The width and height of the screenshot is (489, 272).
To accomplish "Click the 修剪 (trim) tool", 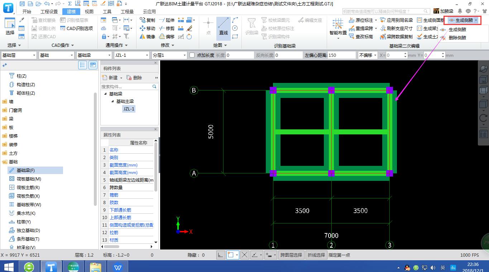I will 167,28.
